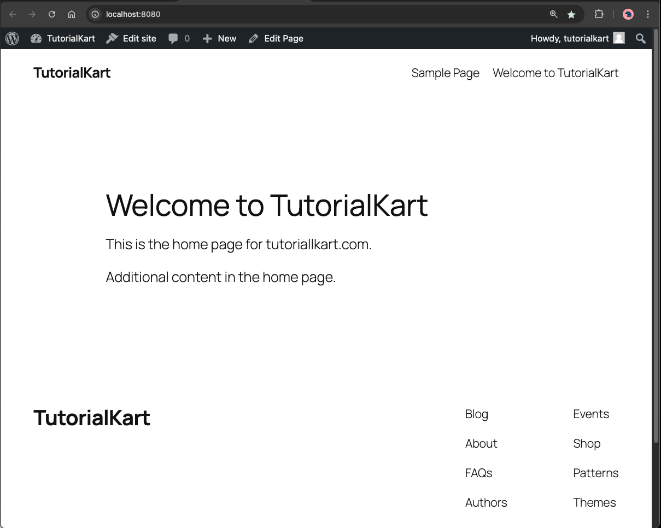Open the search magnifier in the admin bar
This screenshot has height=528, width=661.
(x=640, y=38)
